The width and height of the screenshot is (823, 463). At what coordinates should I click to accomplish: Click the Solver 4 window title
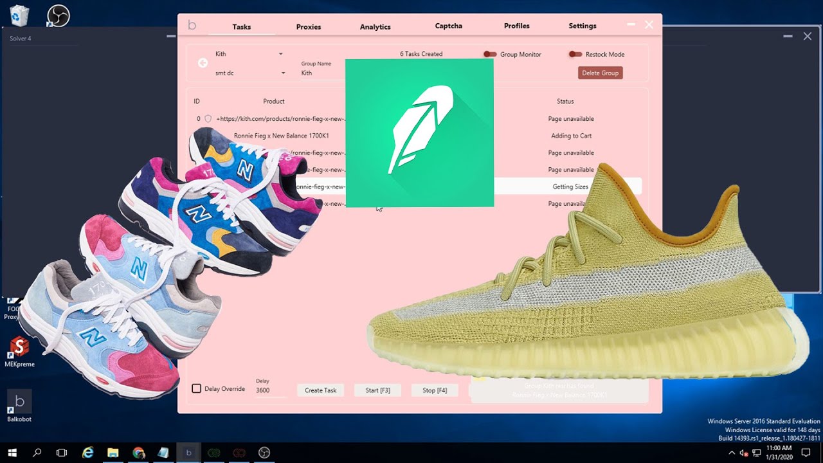(21, 39)
